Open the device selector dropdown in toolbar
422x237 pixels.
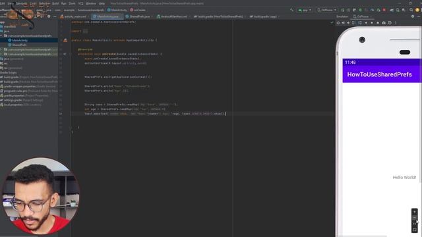[327, 10]
